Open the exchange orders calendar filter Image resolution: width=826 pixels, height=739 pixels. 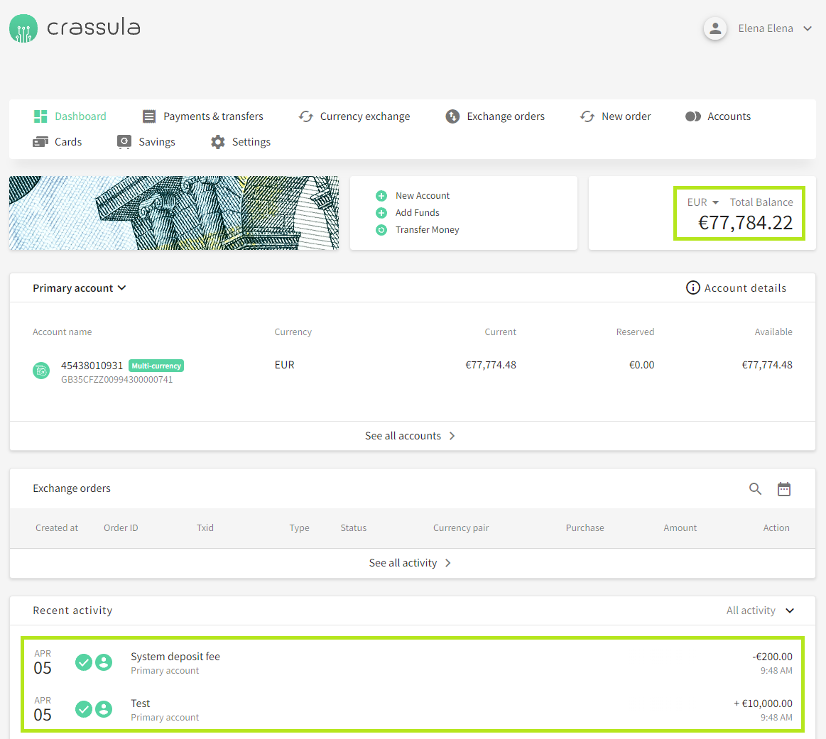click(x=784, y=488)
